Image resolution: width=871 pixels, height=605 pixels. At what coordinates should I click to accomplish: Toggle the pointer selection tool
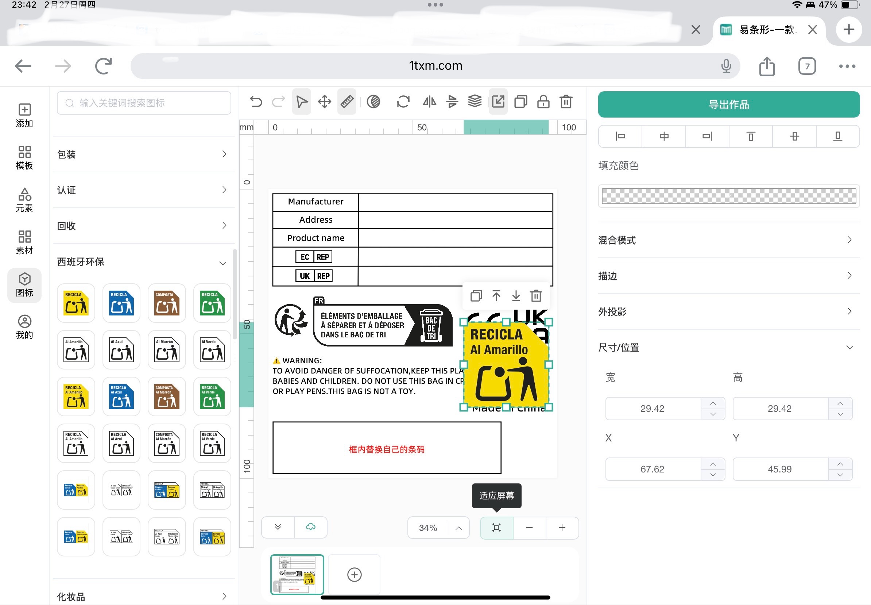point(302,102)
